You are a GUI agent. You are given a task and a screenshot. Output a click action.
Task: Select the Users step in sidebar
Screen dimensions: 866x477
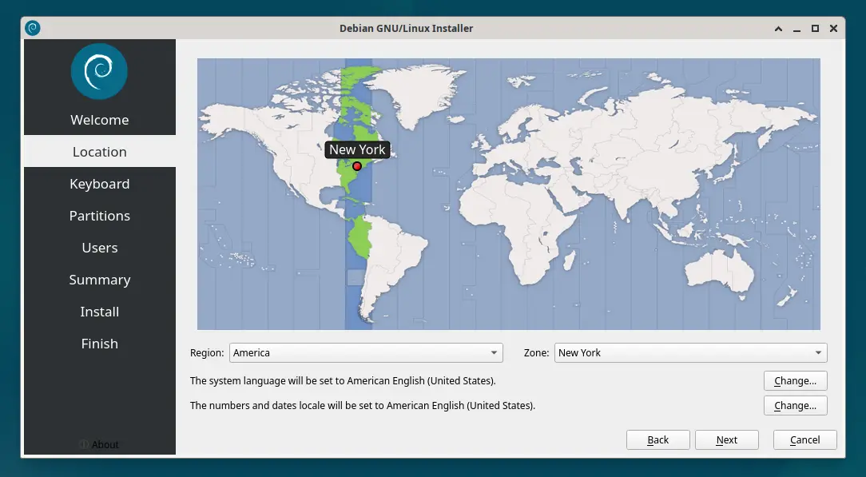[100, 248]
